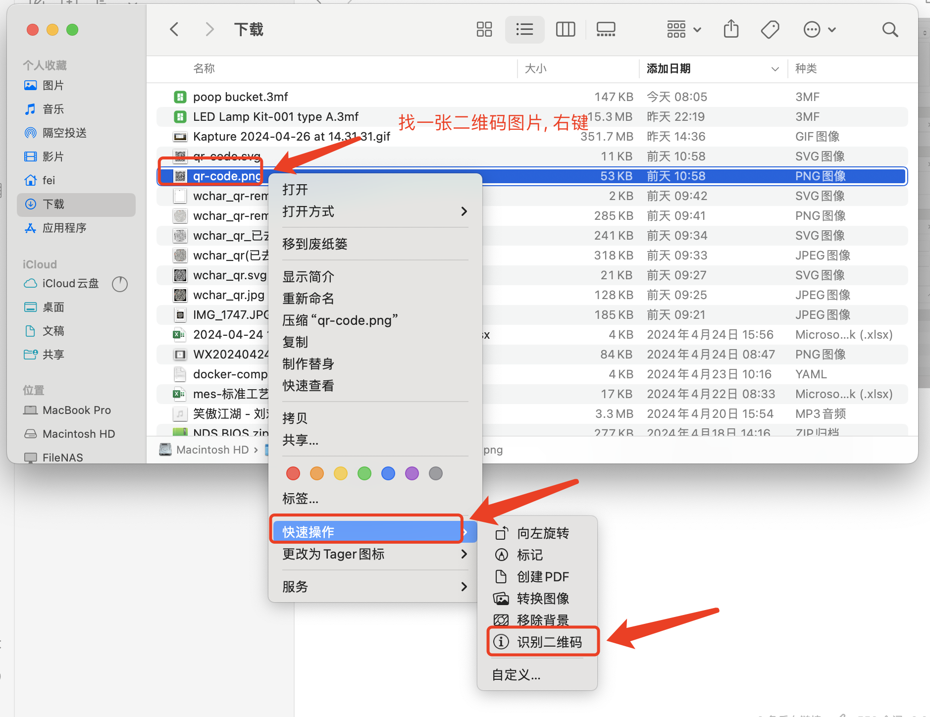Open the More actions ellipsis menu

click(x=820, y=29)
